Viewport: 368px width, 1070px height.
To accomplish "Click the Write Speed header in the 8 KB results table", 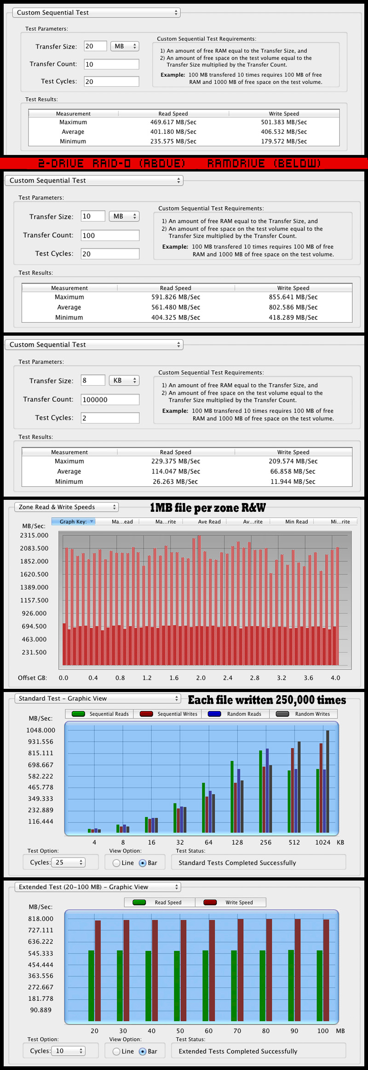I will coord(293,452).
